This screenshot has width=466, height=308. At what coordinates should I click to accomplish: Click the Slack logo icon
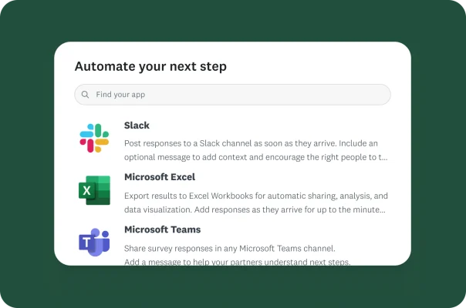click(x=94, y=138)
